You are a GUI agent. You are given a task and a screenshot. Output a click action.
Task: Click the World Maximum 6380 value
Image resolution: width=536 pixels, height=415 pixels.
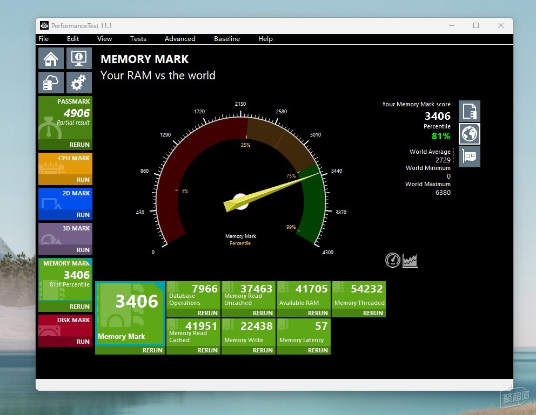tap(443, 193)
